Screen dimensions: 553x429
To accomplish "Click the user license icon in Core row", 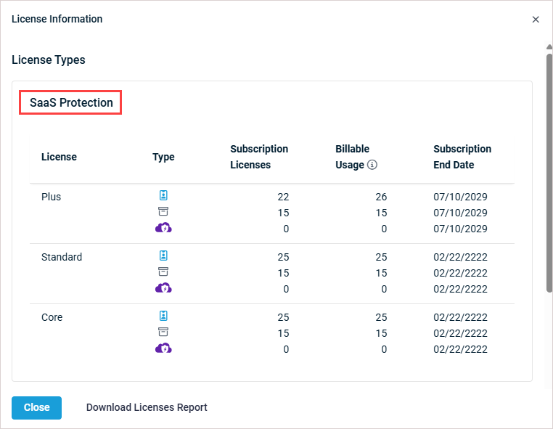I will pyautogui.click(x=163, y=316).
